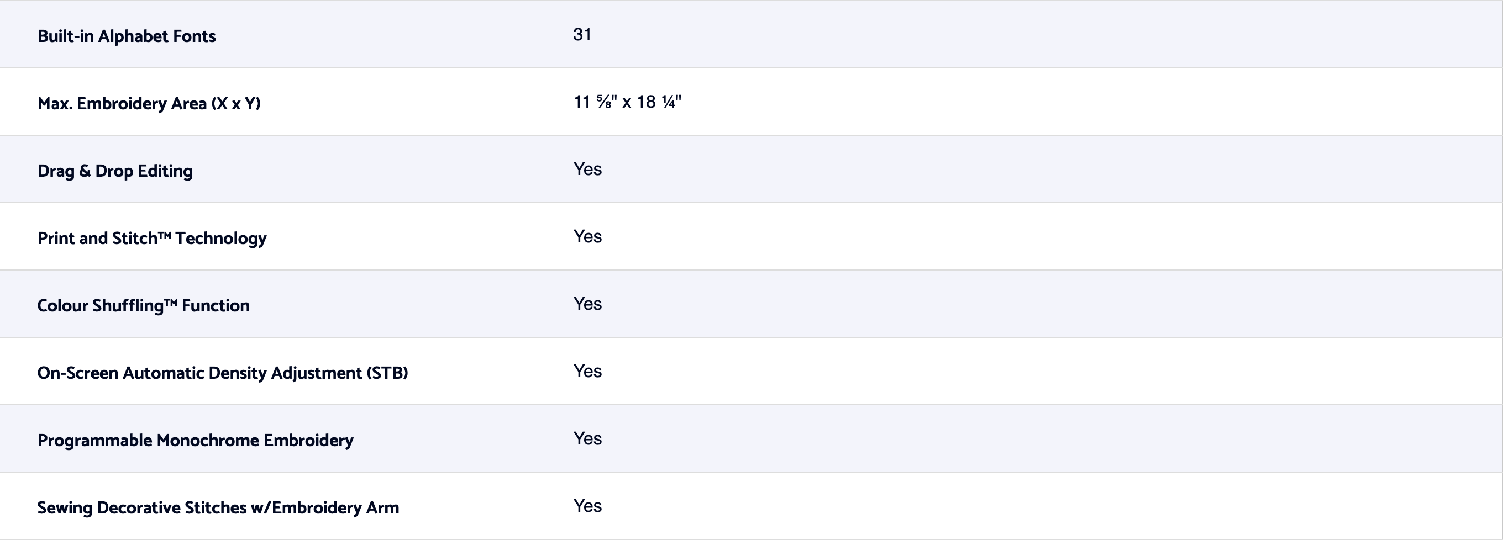Click the (X x Y) text in Embroidery Area label
Screen dimensions: 1503x540
(236, 104)
